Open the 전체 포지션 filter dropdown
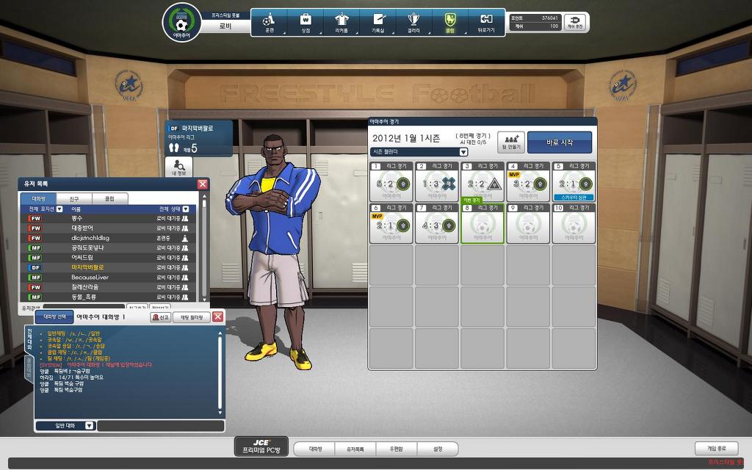Screen dimensions: 752x470 click(59, 209)
